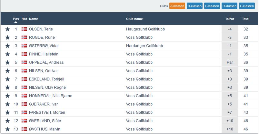Select the A-klassen class tab
Screen dimensions: 259x134
pyautogui.click(x=177, y=6)
